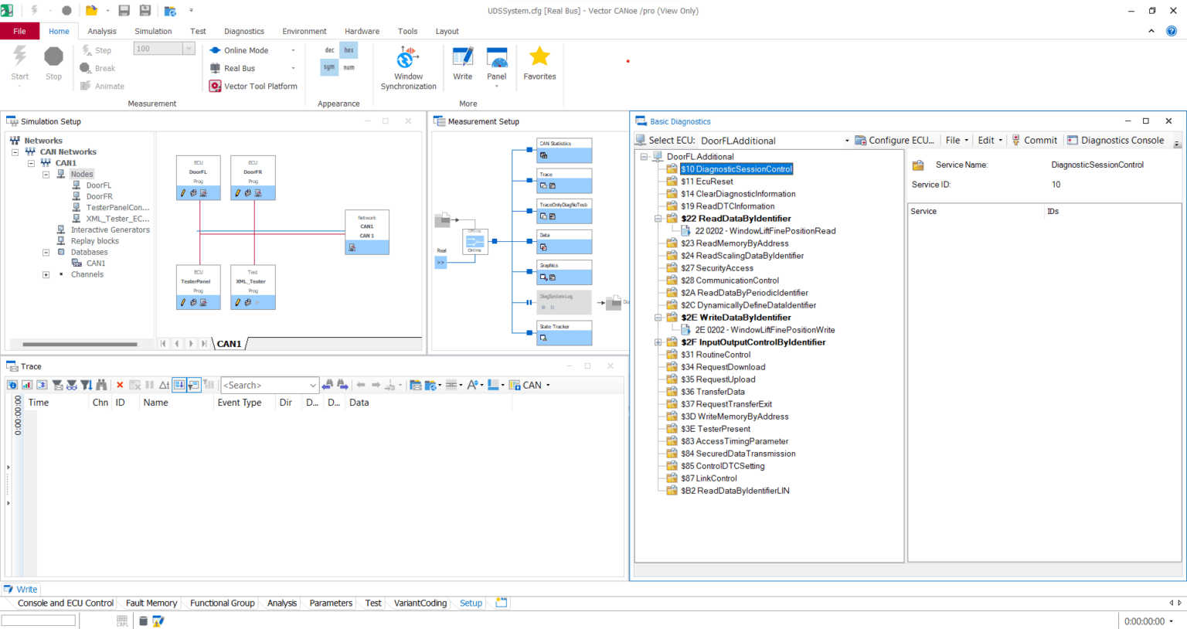The width and height of the screenshot is (1187, 629).
Task: Open Window Synchronization settings
Action: pos(408,62)
